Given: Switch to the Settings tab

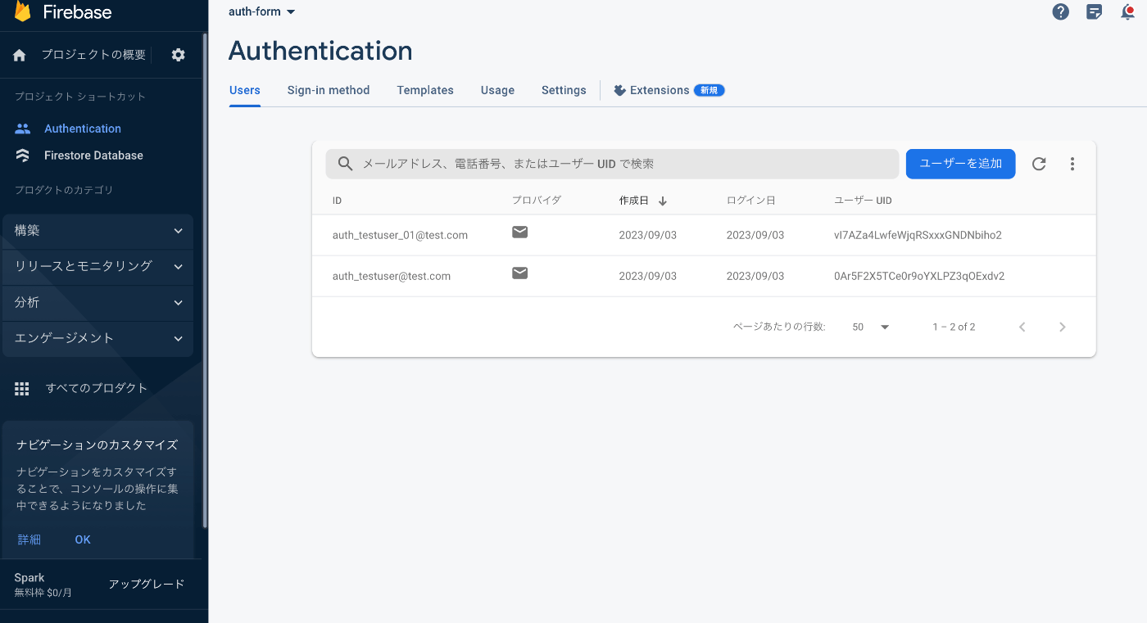Looking at the screenshot, I should (564, 90).
